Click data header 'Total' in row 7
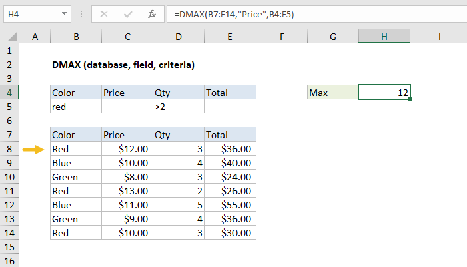Screen dimensions: 467x267 pos(230,135)
